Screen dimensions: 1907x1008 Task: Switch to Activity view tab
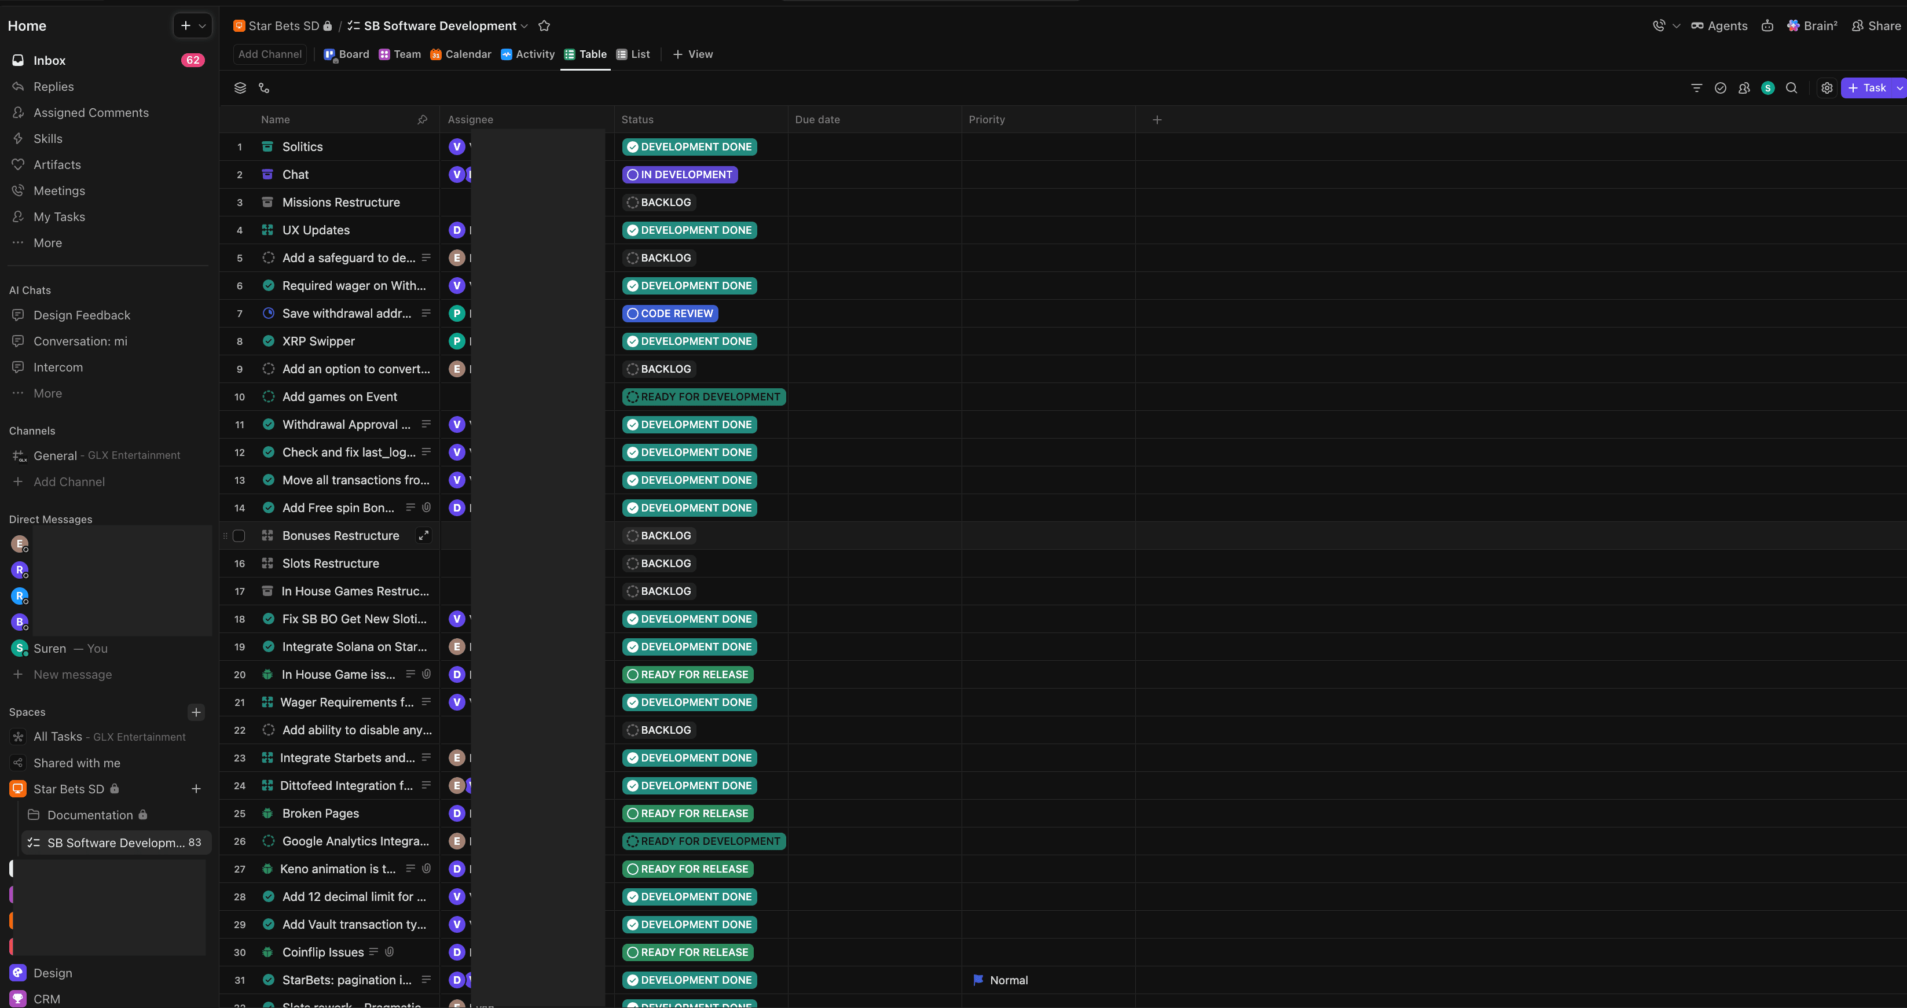coord(528,54)
